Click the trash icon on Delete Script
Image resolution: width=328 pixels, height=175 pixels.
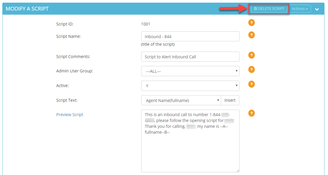255,9
